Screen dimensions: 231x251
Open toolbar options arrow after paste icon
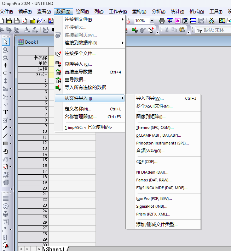coord(189,32)
